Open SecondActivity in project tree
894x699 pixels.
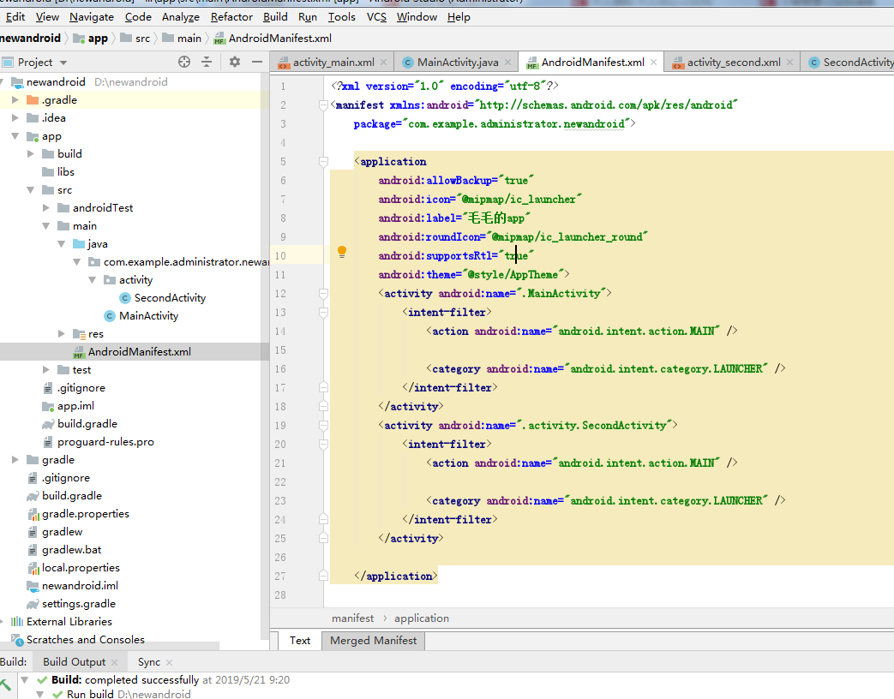170,298
